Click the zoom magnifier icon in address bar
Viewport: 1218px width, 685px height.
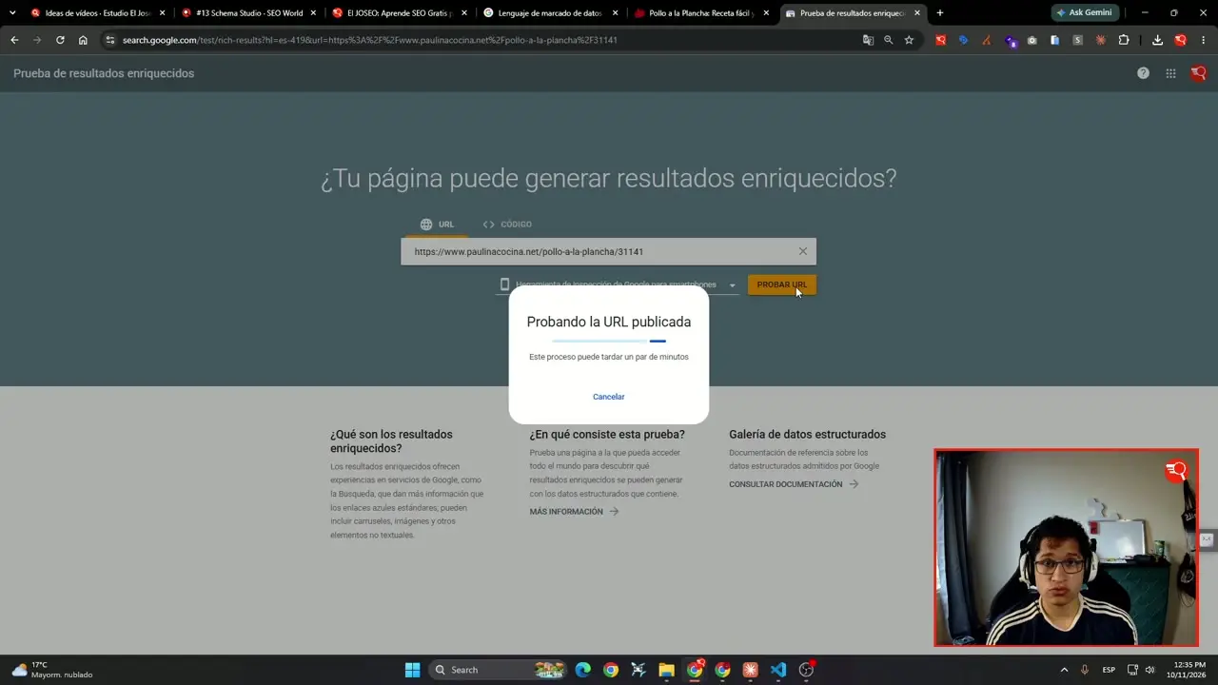click(889, 40)
